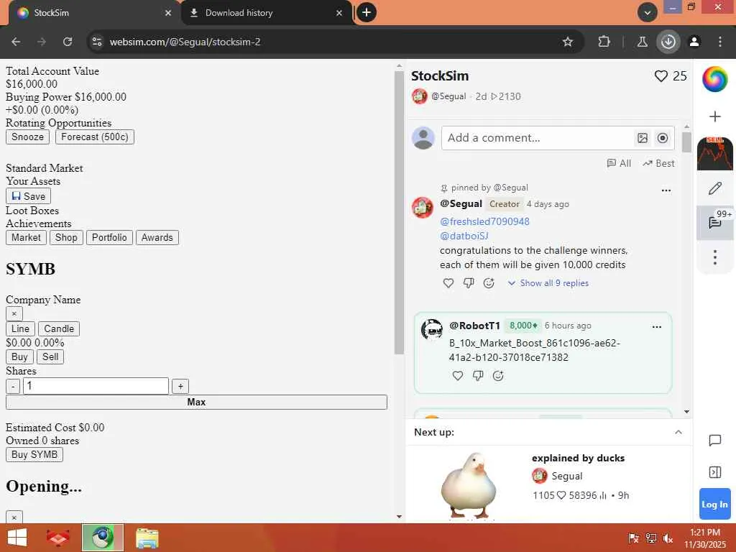Open options for RobotT1 comment
The image size is (736, 552).
(x=657, y=327)
